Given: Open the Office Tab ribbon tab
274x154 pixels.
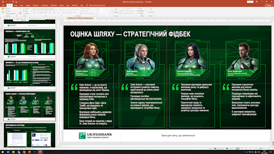Looking at the screenshot, I should click(x=75, y=5).
